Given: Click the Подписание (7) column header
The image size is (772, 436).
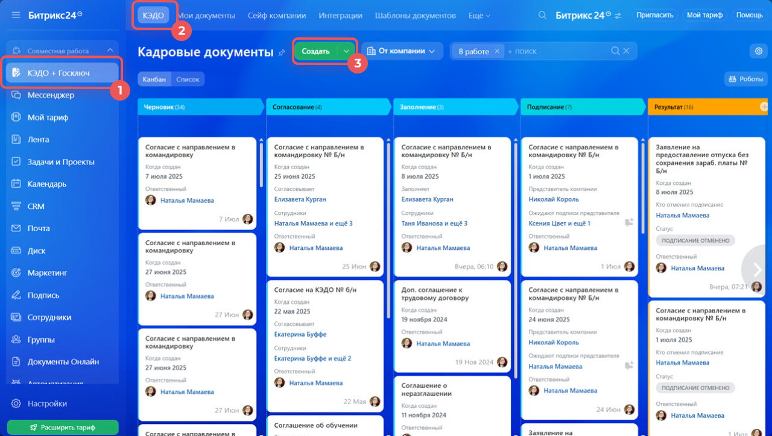Looking at the screenshot, I should [x=583, y=107].
